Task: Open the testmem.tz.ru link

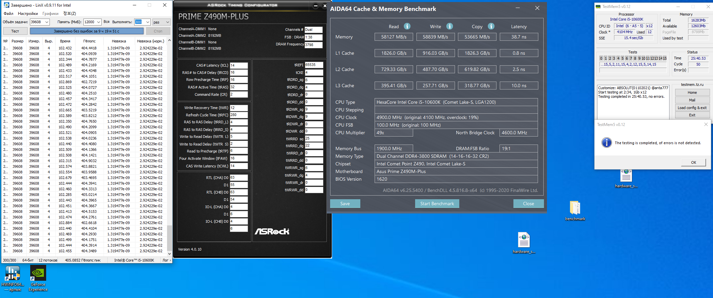Action: click(692, 85)
